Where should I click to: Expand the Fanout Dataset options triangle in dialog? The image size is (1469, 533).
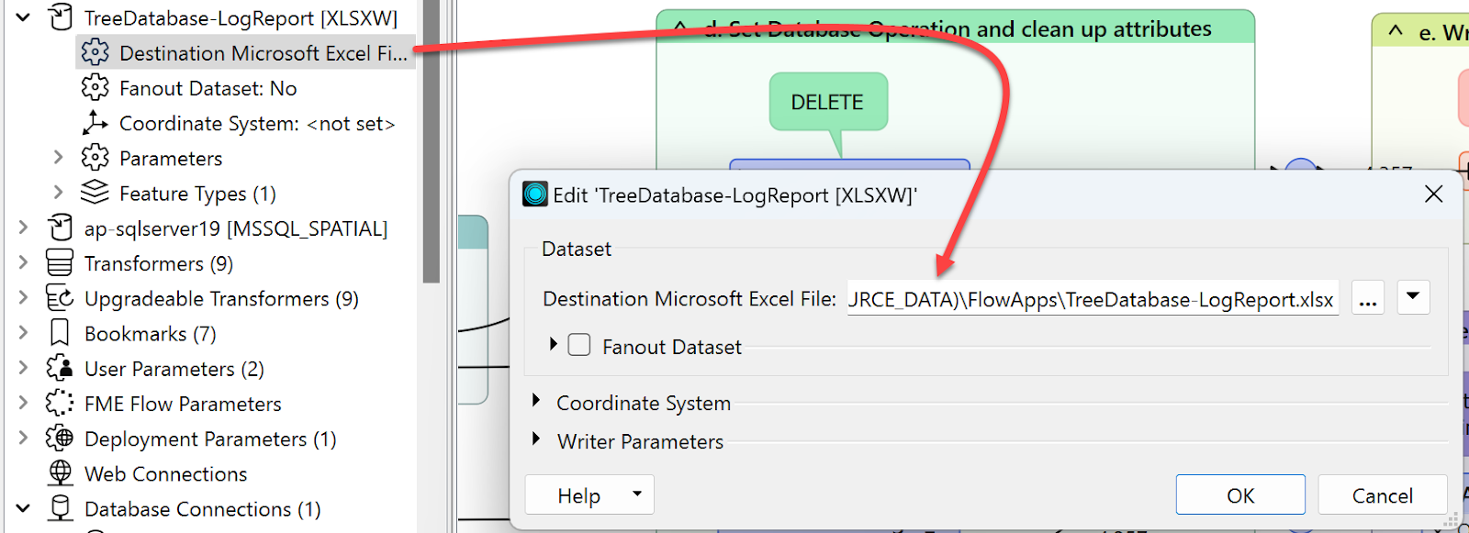pos(553,344)
